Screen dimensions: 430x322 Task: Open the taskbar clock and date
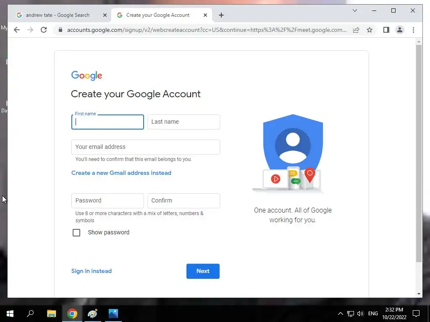tap(394, 314)
